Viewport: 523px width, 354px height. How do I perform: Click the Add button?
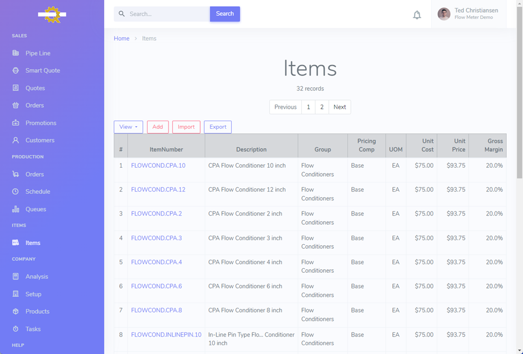click(158, 127)
